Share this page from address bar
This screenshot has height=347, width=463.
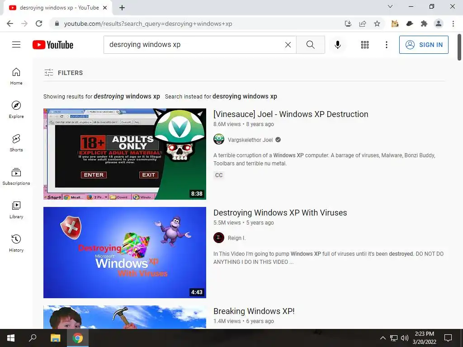click(363, 23)
